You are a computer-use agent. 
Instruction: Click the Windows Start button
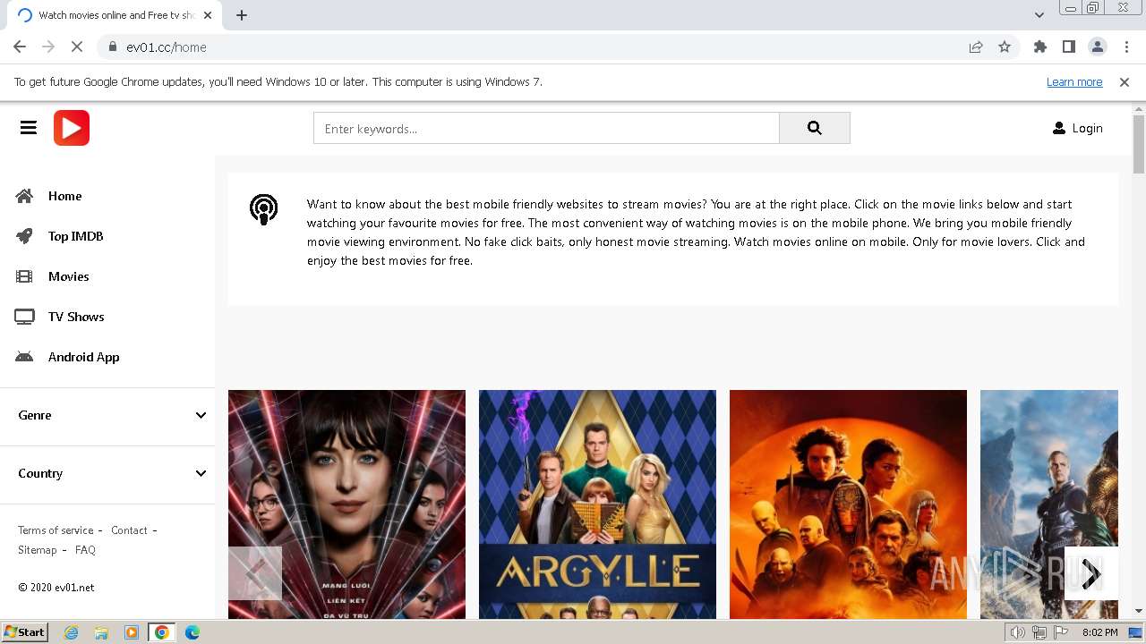24,632
